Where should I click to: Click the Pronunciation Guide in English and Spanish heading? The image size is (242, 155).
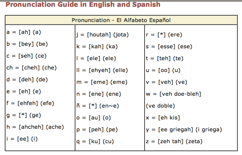83,4
